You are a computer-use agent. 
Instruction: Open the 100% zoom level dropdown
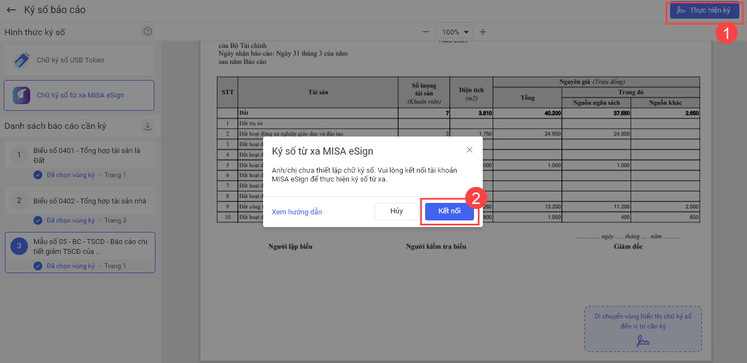[454, 32]
